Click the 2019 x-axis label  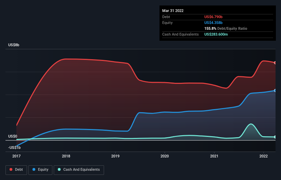coord(115,156)
